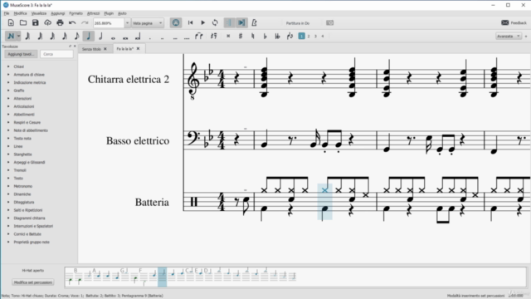Start playback with the play button
531x299 pixels.
point(202,22)
